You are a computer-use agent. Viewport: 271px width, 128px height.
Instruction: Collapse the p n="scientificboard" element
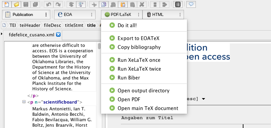point(24,102)
